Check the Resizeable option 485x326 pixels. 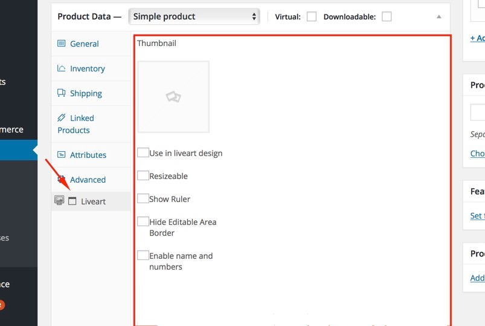click(143, 175)
